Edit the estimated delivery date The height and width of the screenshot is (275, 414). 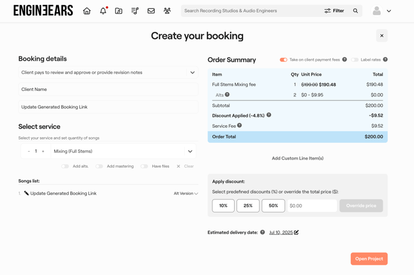[296, 232]
